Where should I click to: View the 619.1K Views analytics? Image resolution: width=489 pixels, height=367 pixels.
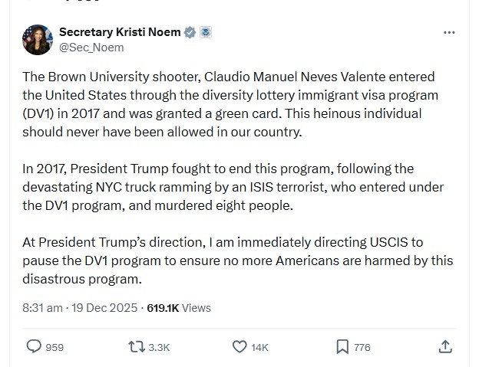click(178, 308)
